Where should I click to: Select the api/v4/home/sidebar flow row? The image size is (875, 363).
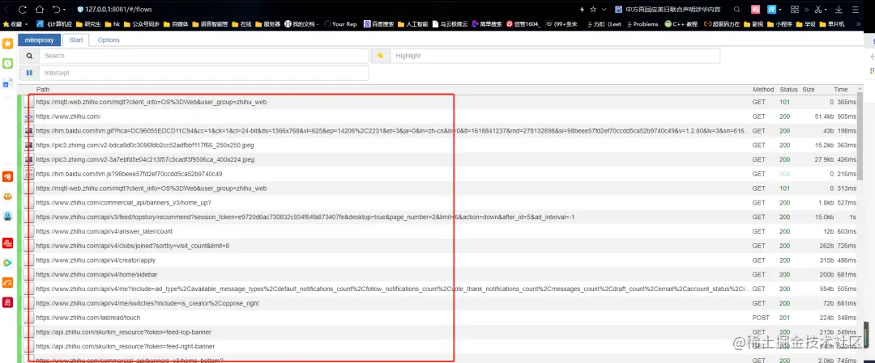[x=437, y=275]
